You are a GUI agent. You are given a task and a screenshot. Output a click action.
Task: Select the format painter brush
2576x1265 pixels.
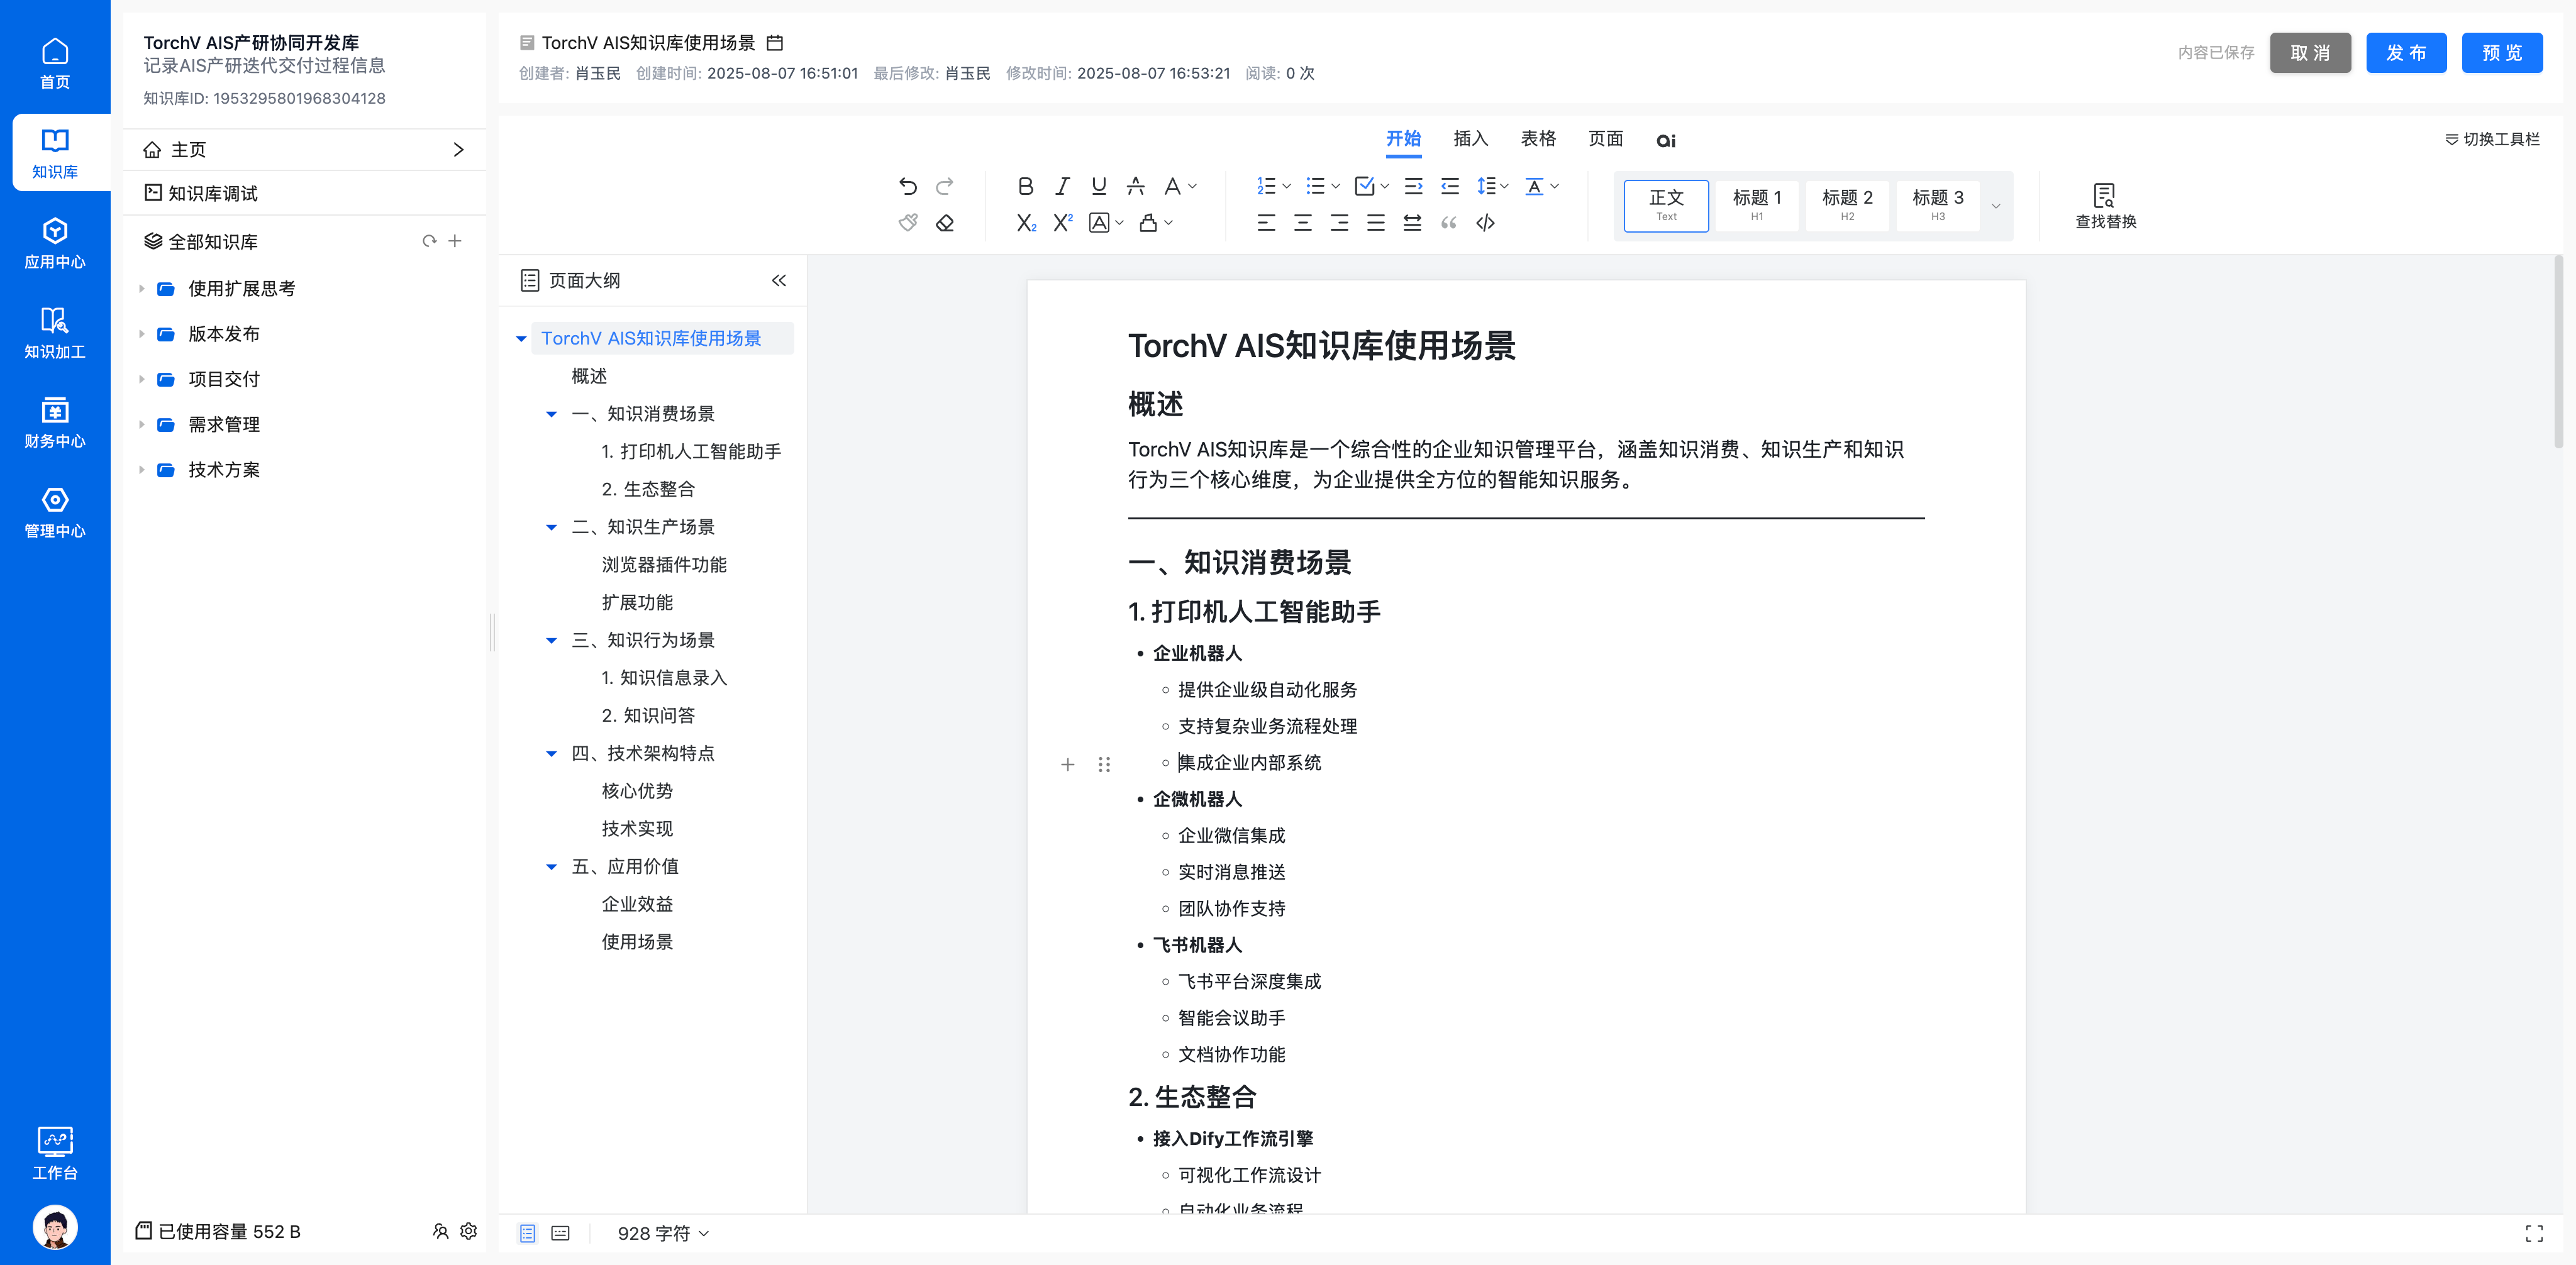point(907,223)
